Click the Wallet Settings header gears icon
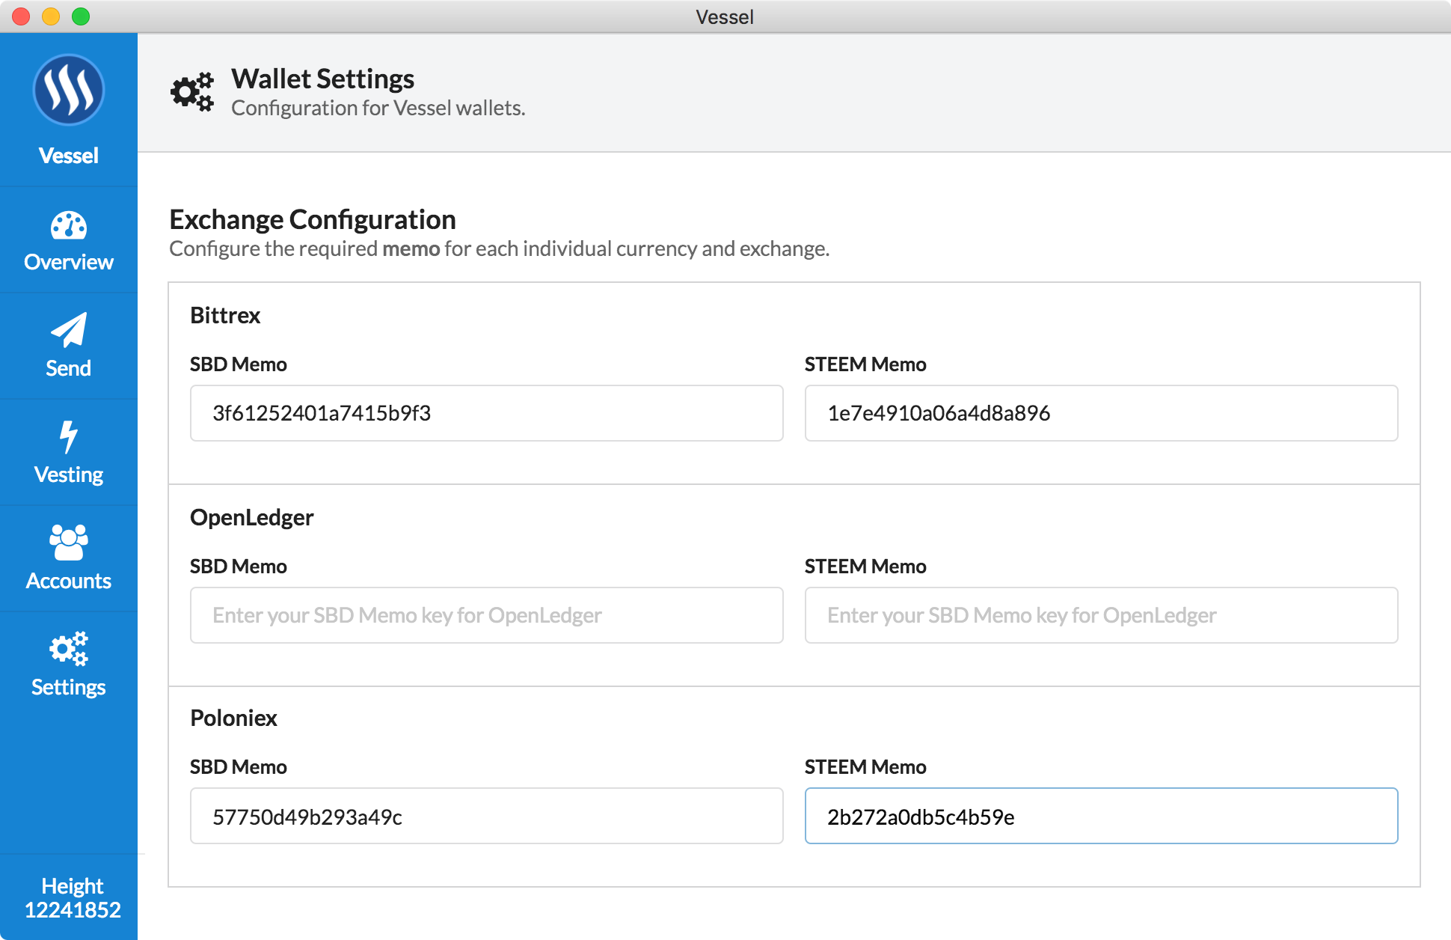 pos(192,93)
